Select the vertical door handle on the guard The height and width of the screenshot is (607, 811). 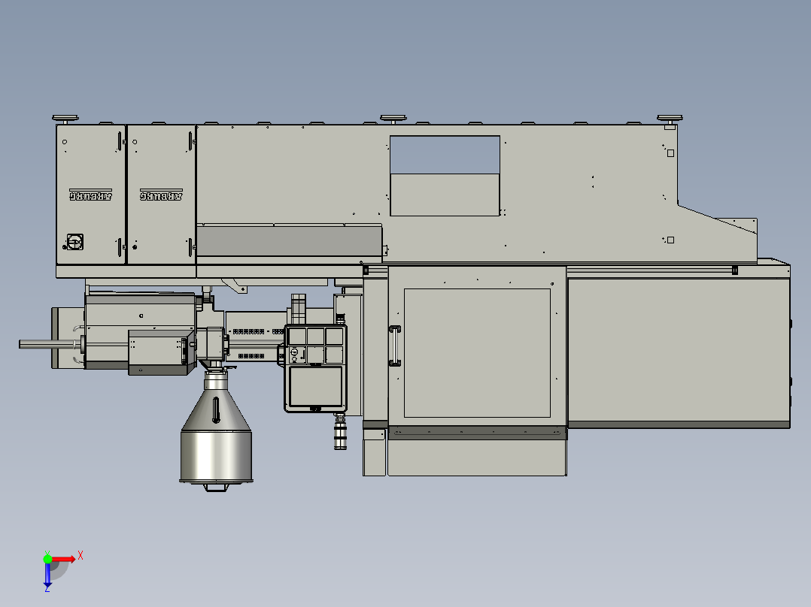[395, 346]
